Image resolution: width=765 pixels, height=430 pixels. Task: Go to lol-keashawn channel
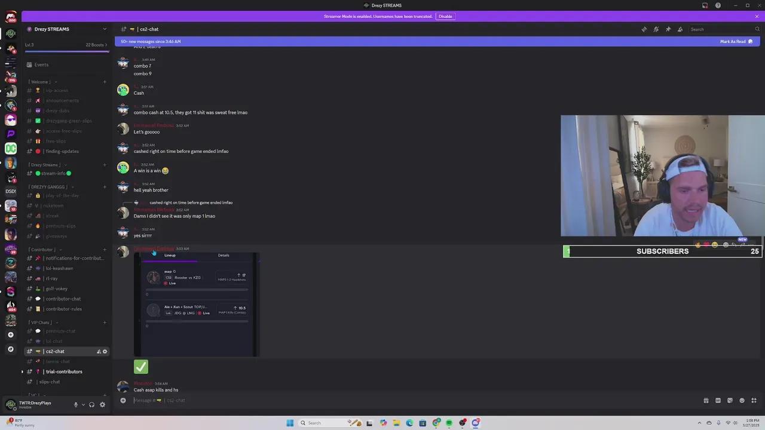[67, 268]
